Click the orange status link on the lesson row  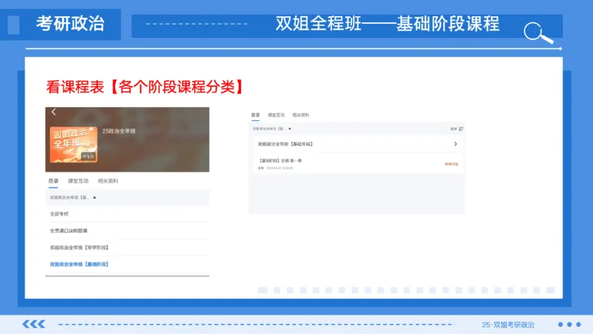click(x=451, y=164)
